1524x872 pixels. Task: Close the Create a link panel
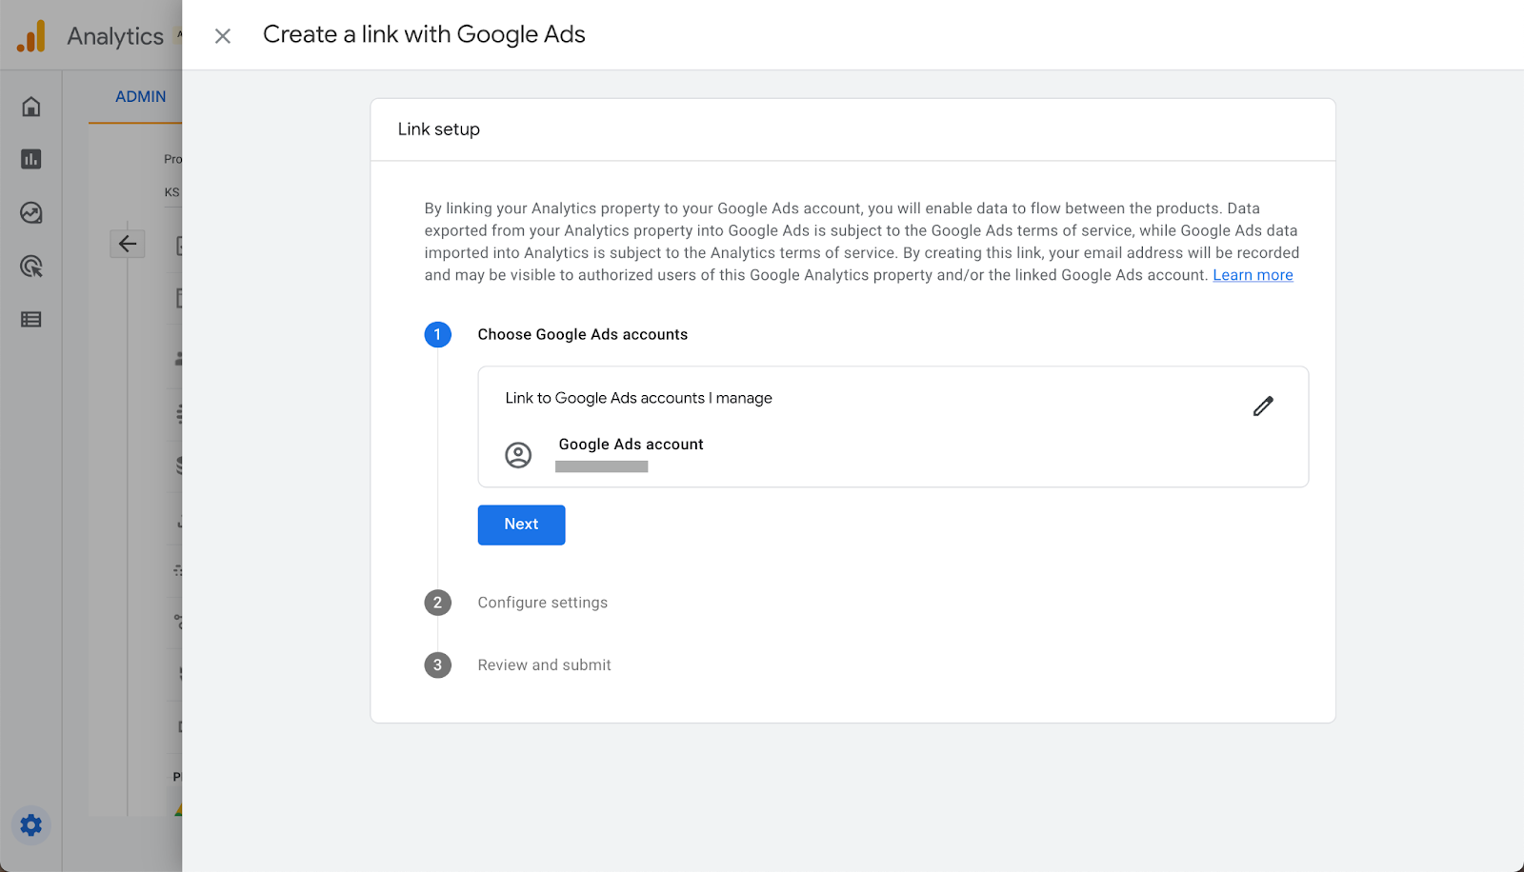tap(223, 36)
